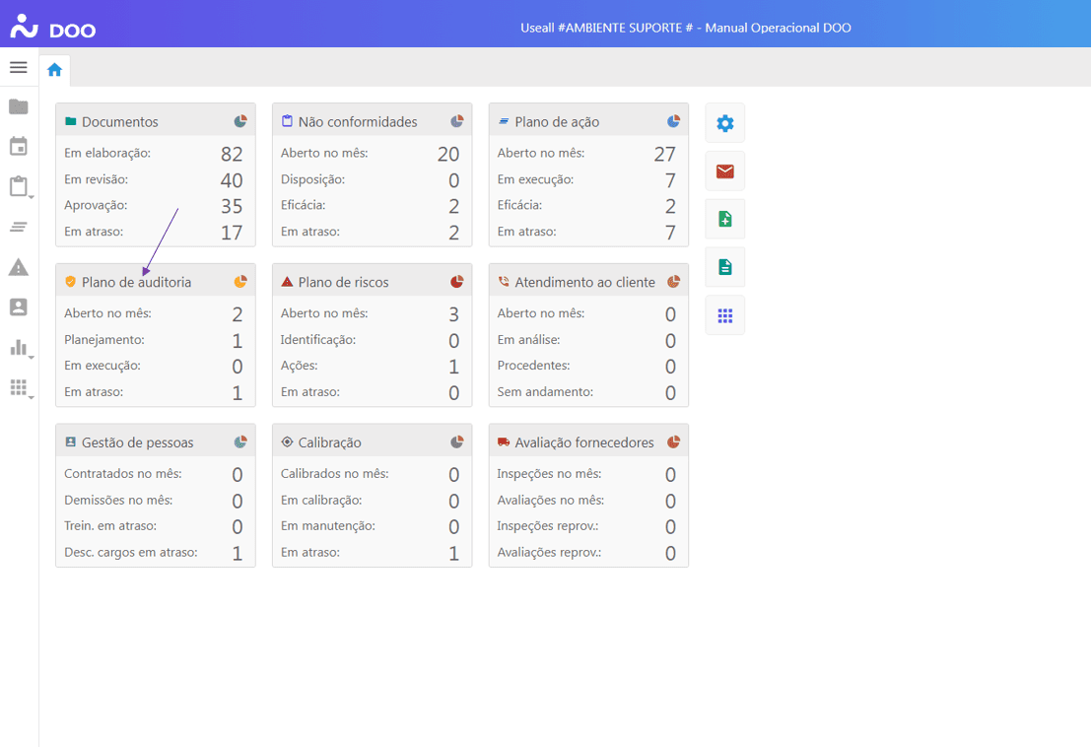This screenshot has width=1092, height=747.
Task: Expand the clipboard sidebar menu
Action: tap(20, 187)
